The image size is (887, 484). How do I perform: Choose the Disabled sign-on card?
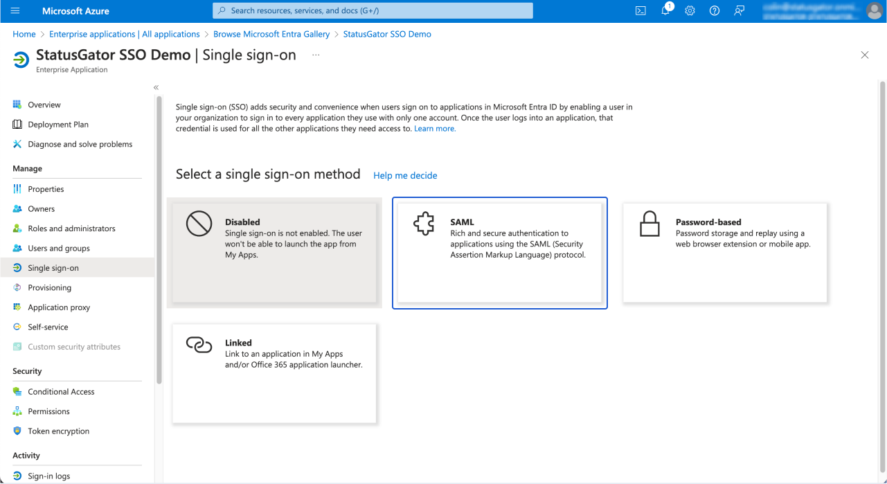coord(274,253)
